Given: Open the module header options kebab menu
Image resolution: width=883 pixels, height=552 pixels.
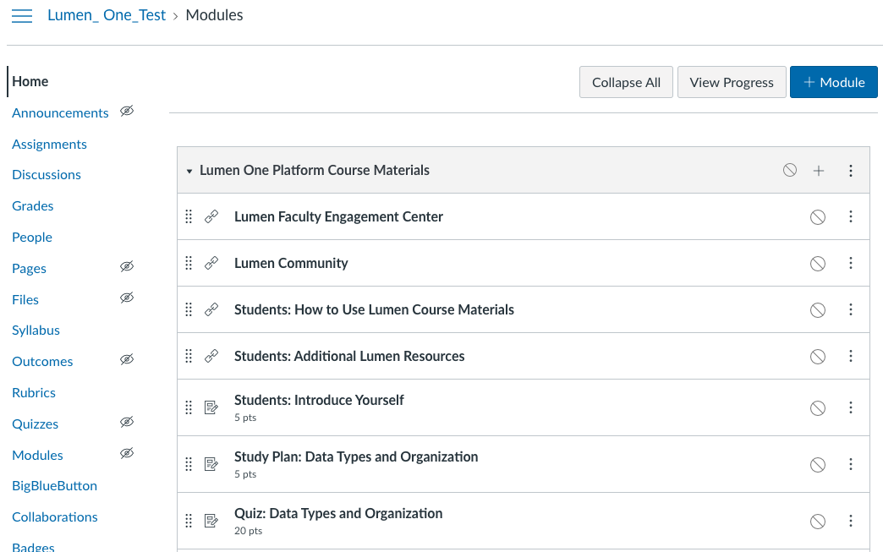Looking at the screenshot, I should click(x=851, y=170).
